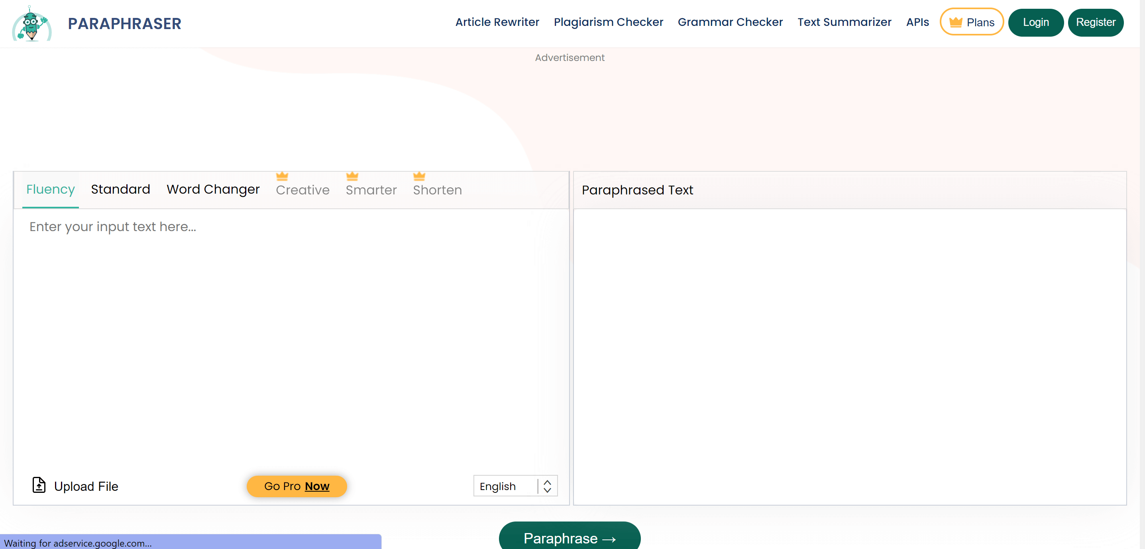Click the Paraphraser robot pencil logo

point(31,24)
